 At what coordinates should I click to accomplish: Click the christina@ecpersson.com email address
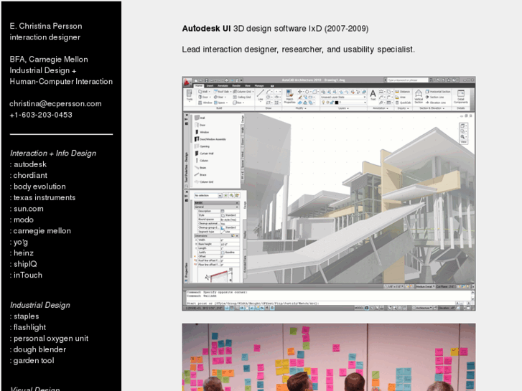(55, 104)
